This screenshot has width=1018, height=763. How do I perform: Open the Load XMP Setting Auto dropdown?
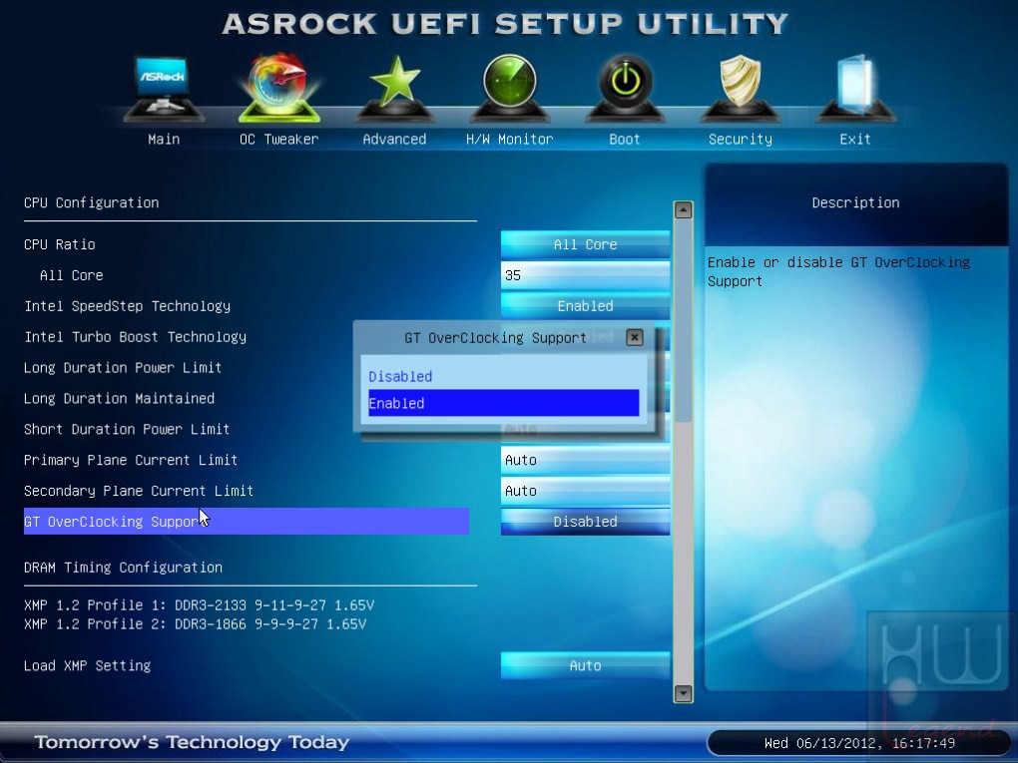(x=585, y=665)
